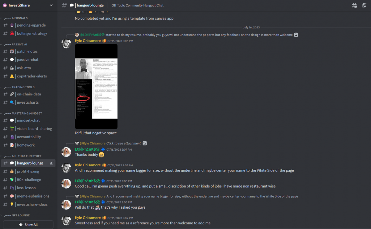This screenshot has height=229, width=371.
Task: Open the resume image thumbnail
Action: click(x=96, y=86)
